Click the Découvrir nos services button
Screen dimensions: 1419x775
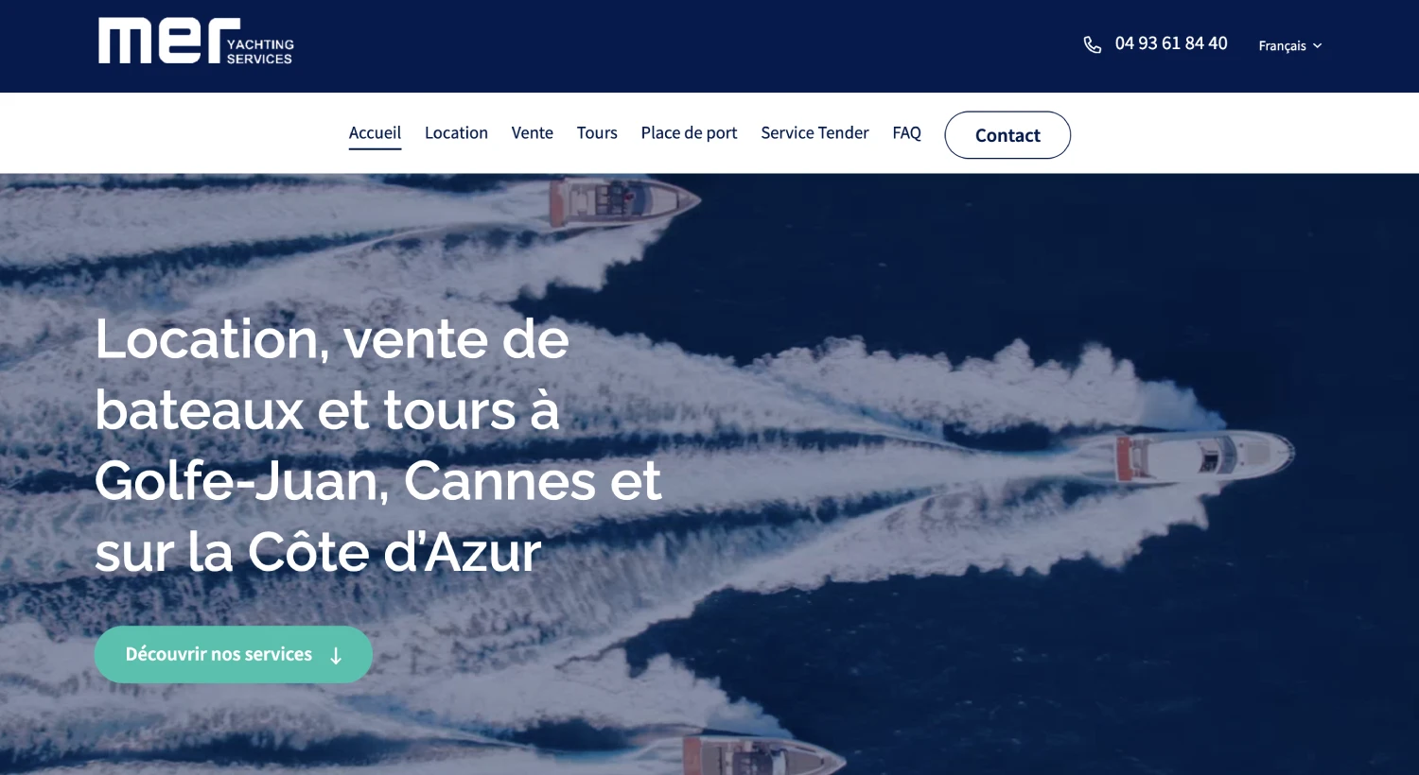click(x=234, y=654)
